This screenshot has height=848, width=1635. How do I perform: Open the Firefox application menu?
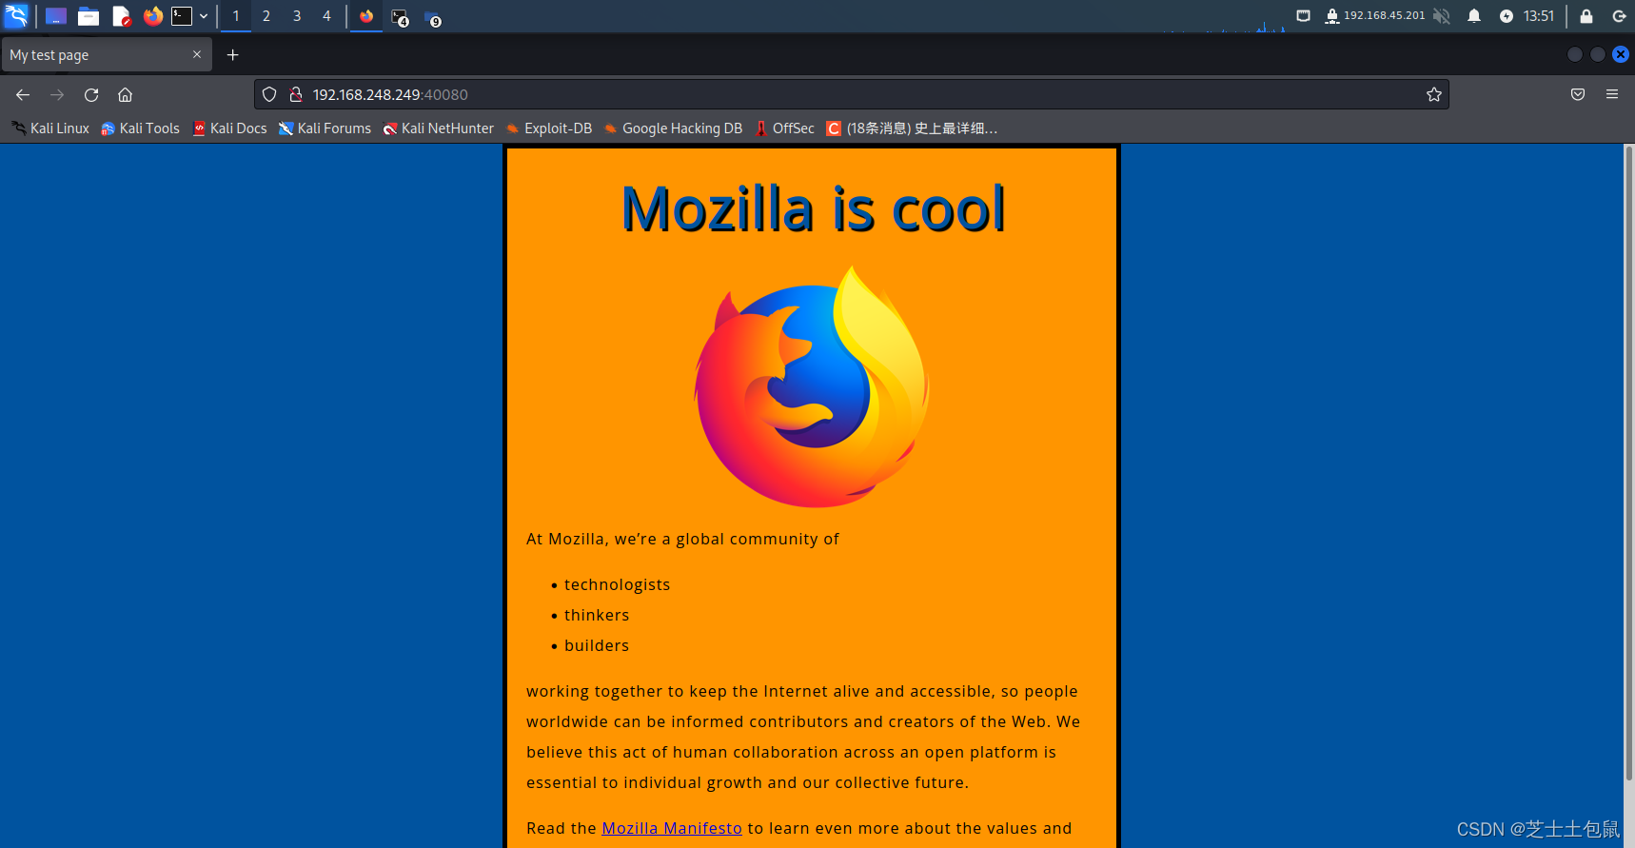point(1612,94)
